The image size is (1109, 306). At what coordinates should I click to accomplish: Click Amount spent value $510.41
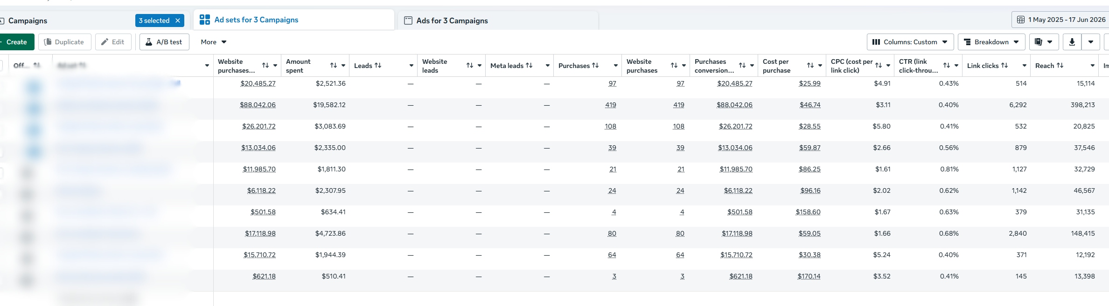pos(334,276)
